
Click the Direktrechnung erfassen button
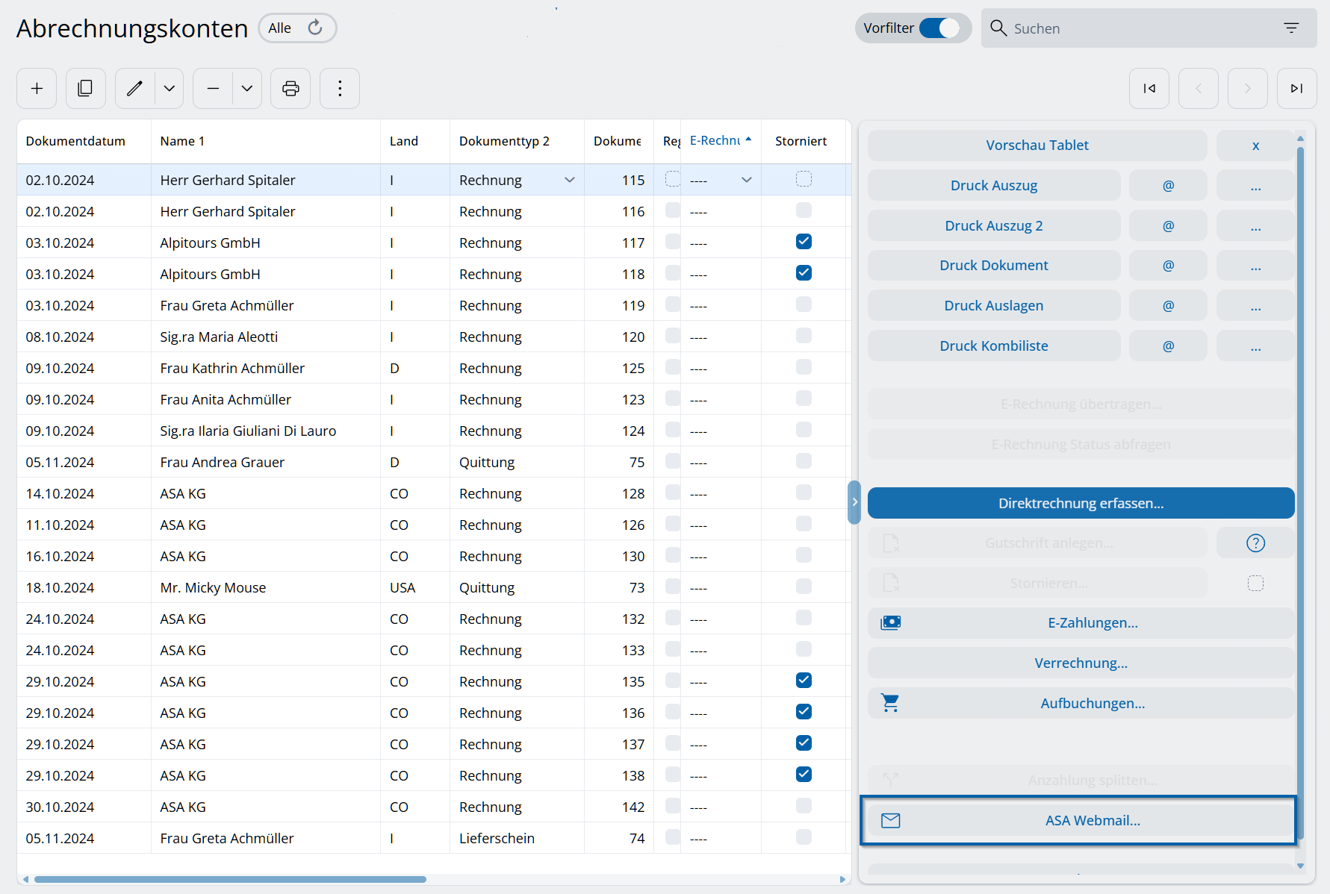tap(1081, 504)
